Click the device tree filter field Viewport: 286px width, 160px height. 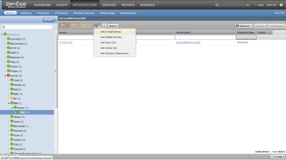[x=27, y=27]
